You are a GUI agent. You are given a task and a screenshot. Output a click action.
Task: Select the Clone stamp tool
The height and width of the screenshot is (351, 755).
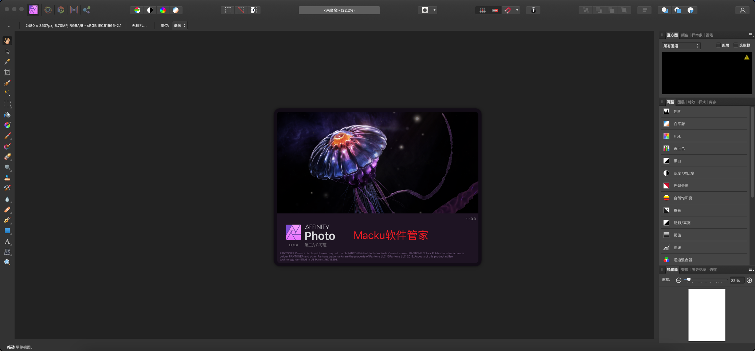(7, 178)
